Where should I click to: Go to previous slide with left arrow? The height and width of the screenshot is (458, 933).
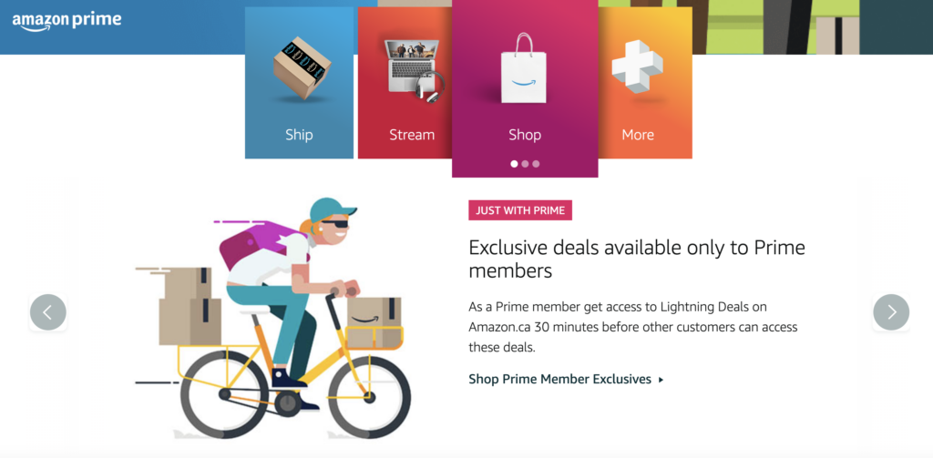click(48, 312)
